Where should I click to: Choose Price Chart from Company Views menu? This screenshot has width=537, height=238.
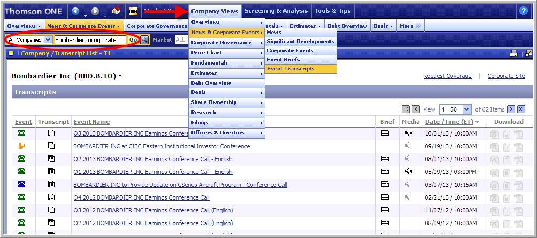click(x=227, y=53)
